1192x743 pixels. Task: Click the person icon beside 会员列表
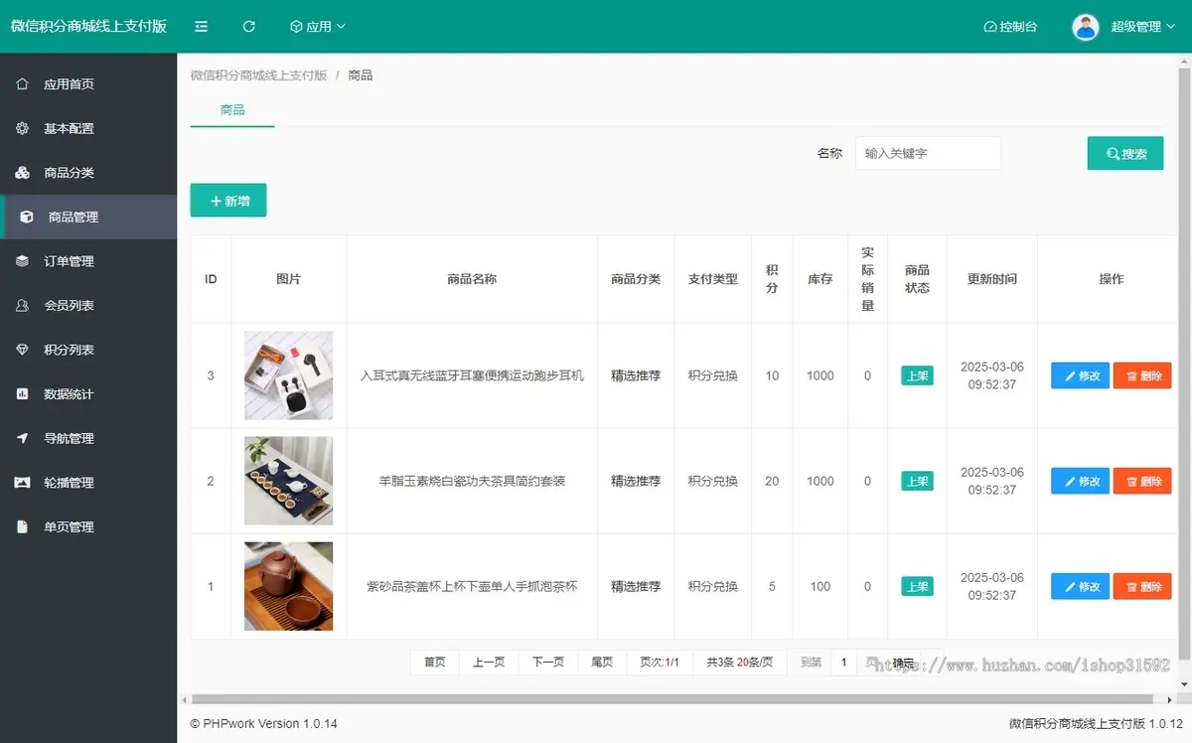pos(22,305)
